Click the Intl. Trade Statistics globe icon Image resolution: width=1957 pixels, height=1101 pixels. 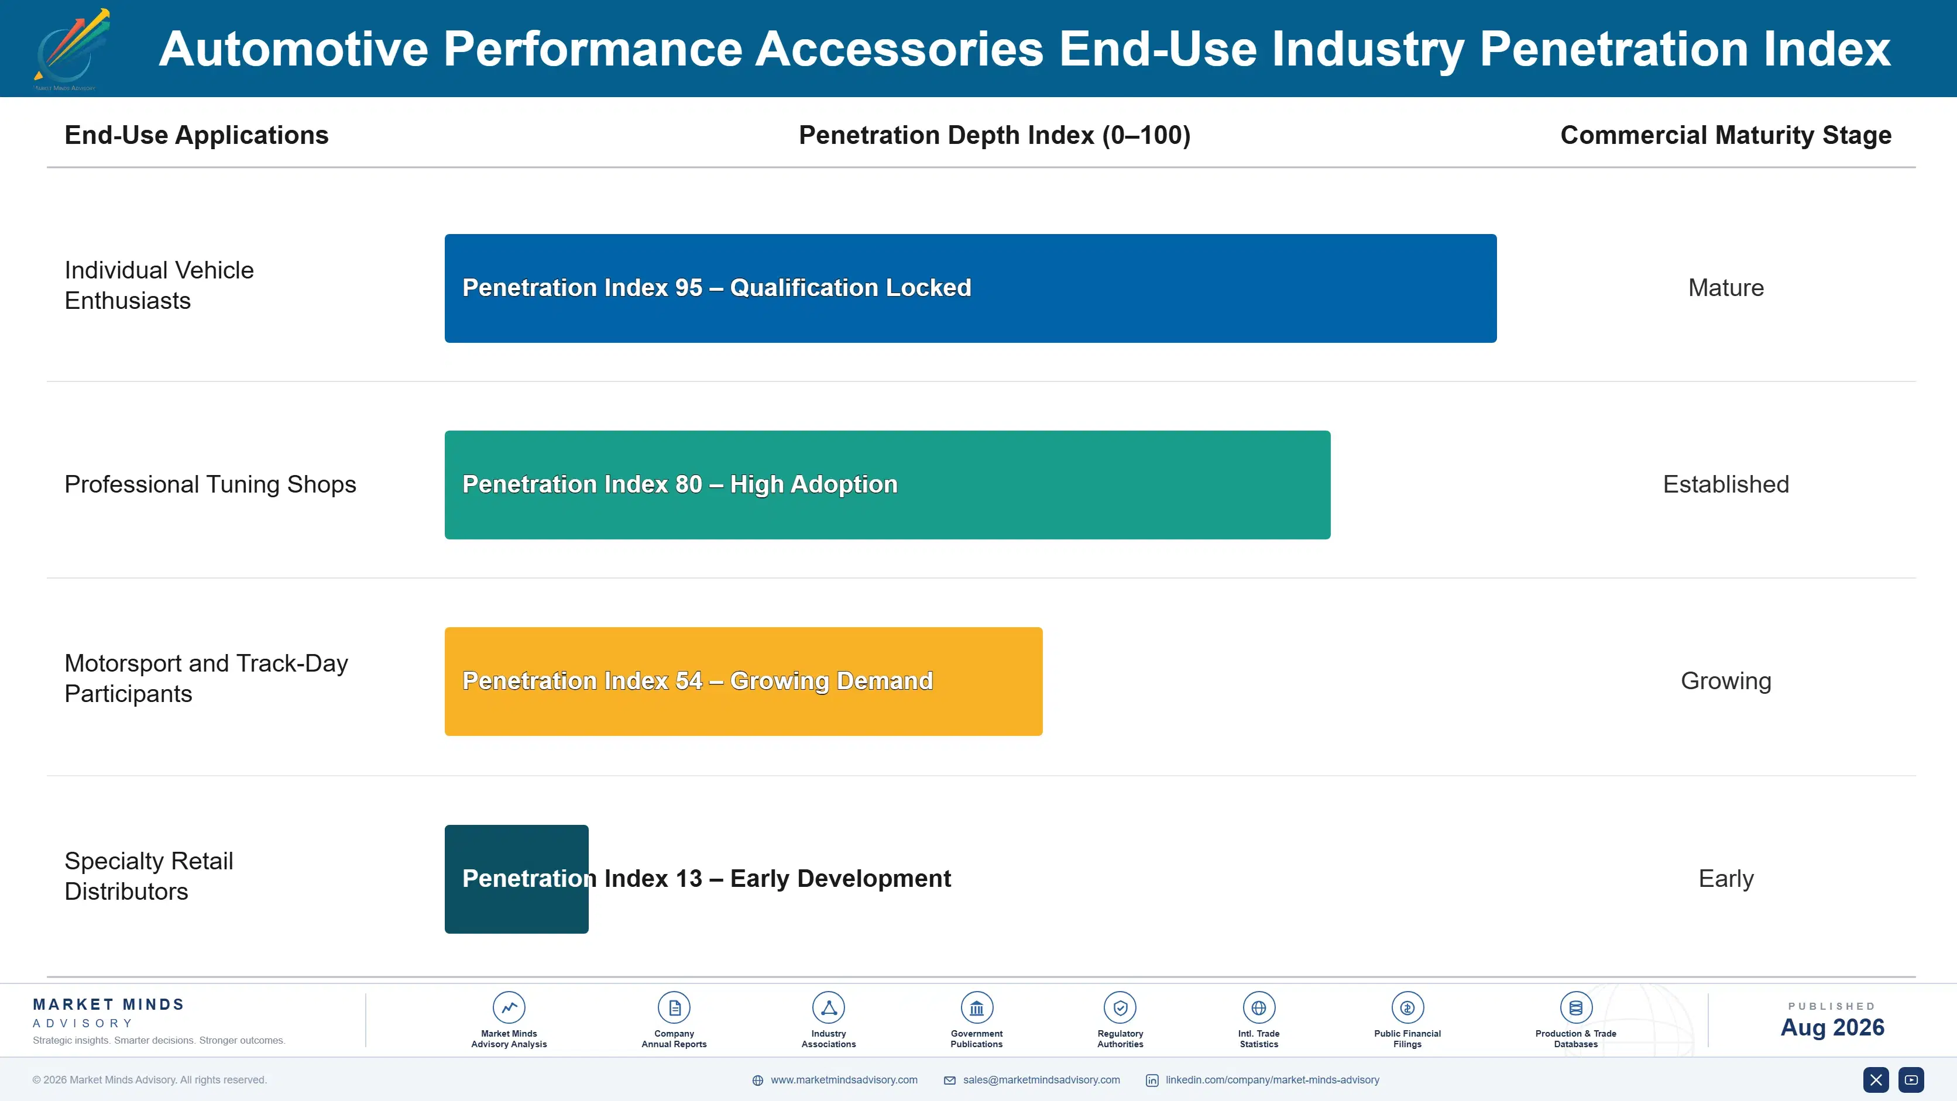click(1259, 1007)
